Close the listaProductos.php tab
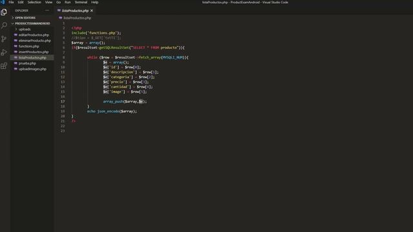 tap(92, 10)
